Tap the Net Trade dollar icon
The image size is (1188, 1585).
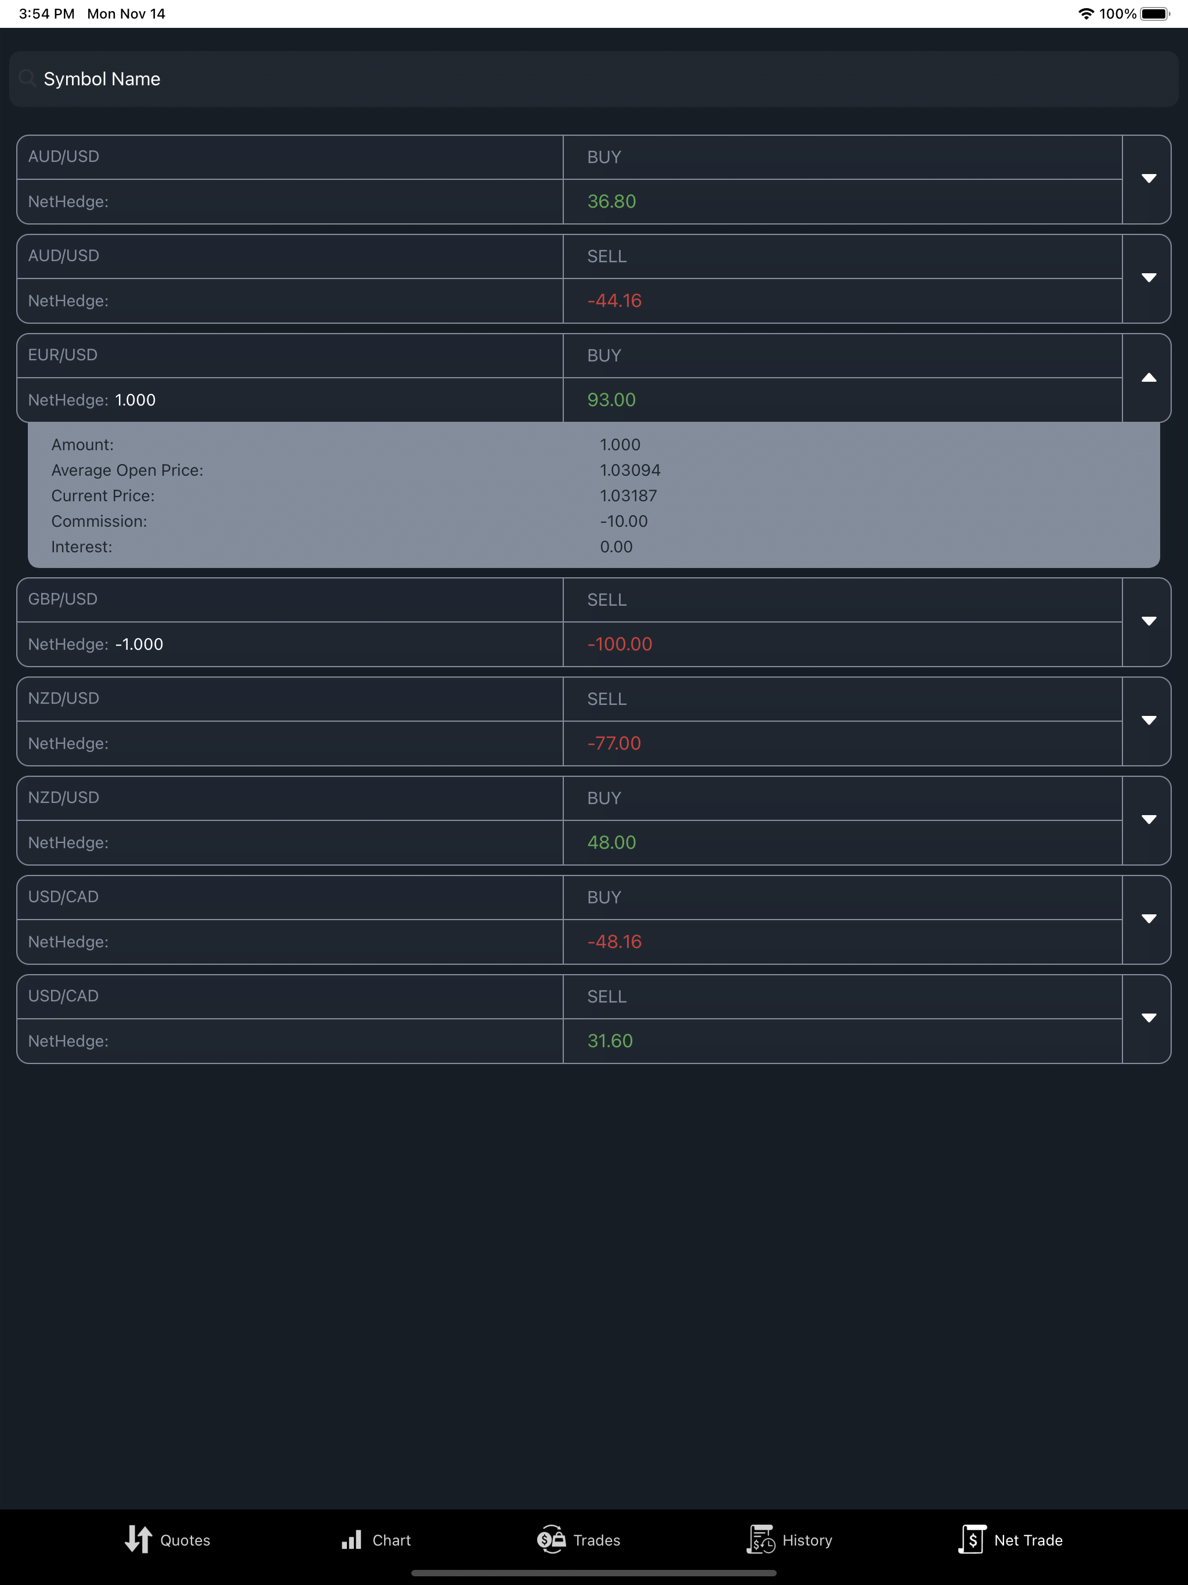click(972, 1539)
